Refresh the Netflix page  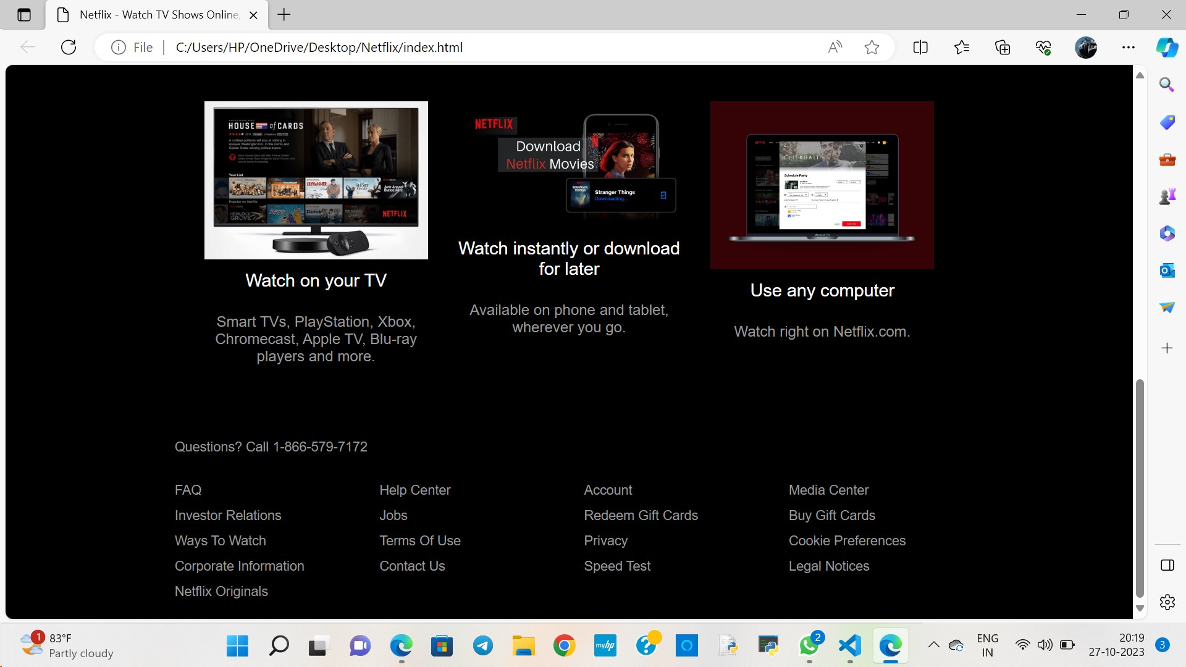point(69,47)
